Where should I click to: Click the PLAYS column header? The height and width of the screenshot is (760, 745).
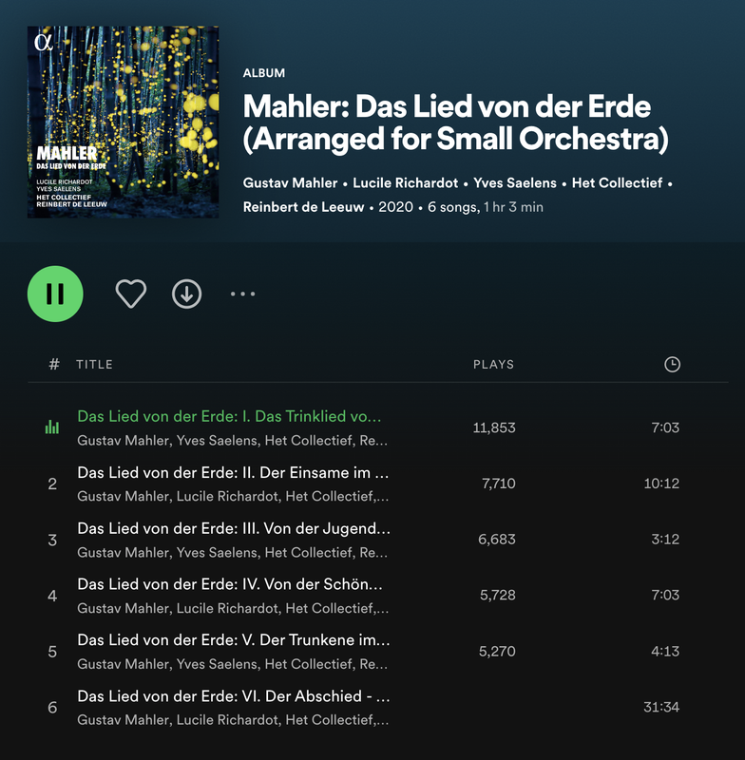tap(493, 365)
